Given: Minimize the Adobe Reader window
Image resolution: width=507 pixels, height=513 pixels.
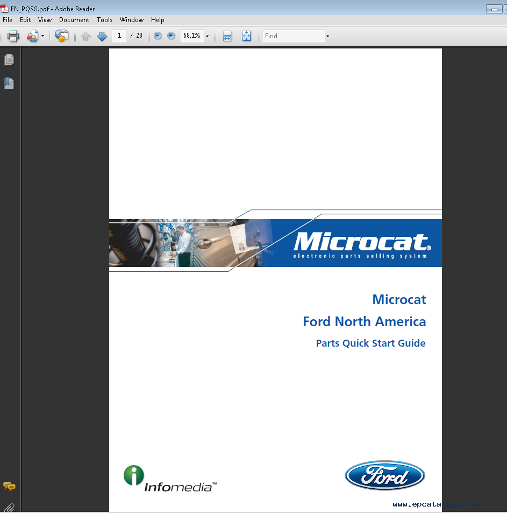Looking at the screenshot, I should click(494, 10).
